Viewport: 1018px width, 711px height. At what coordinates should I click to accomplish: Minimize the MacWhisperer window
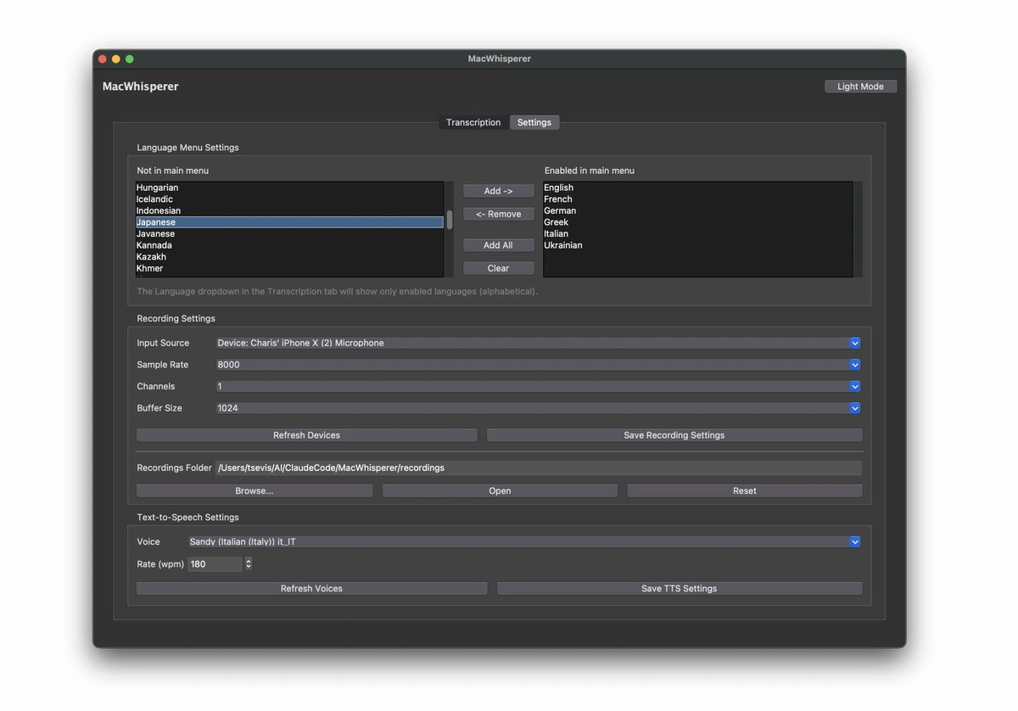pos(116,59)
